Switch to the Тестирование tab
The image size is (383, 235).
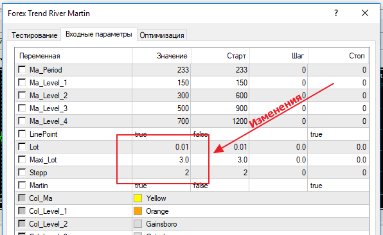coord(35,35)
